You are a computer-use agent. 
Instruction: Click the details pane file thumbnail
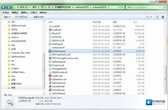(x=10, y=103)
